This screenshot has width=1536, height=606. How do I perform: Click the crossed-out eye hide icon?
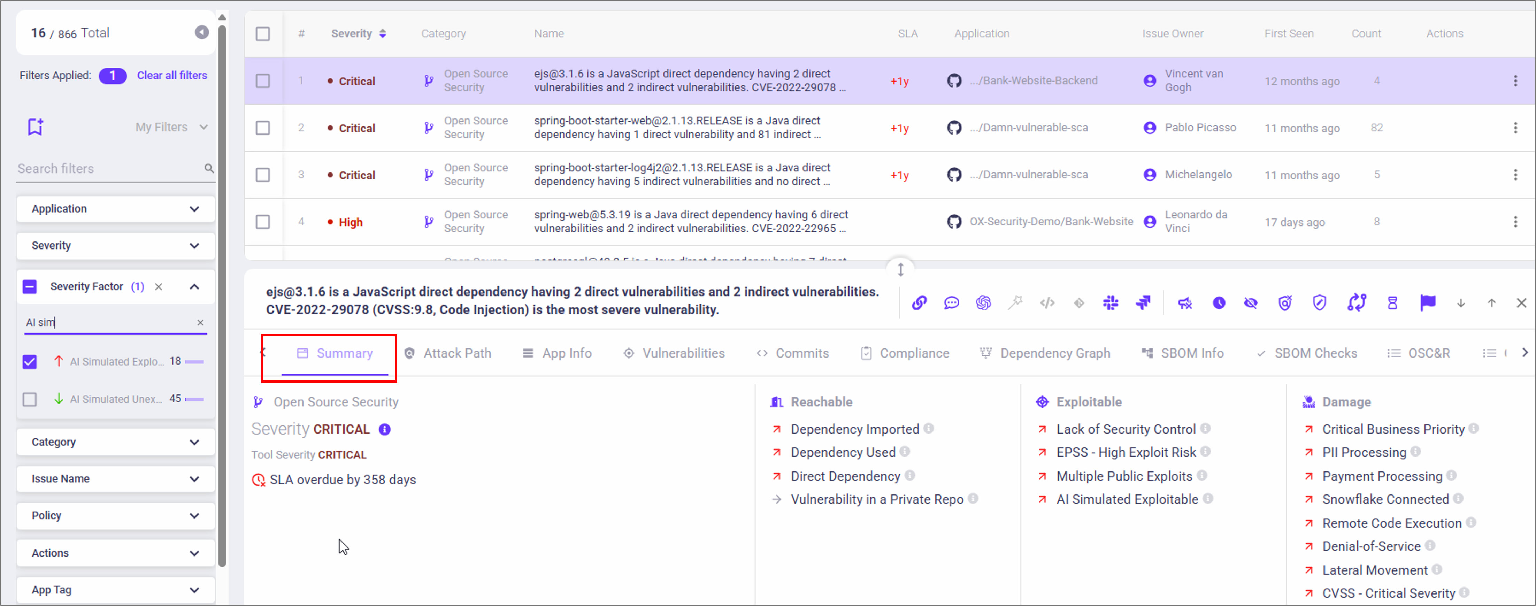click(x=1250, y=303)
